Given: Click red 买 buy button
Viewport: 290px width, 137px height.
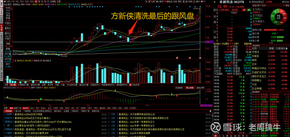Looking at the screenshot, I should pos(244,10).
